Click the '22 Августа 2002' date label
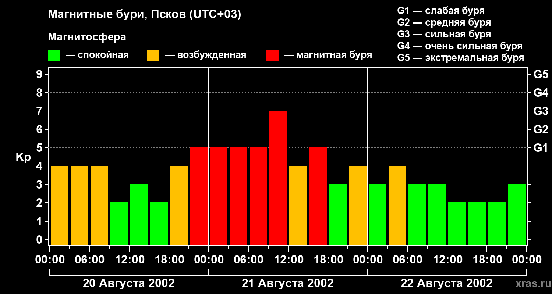 447,283
